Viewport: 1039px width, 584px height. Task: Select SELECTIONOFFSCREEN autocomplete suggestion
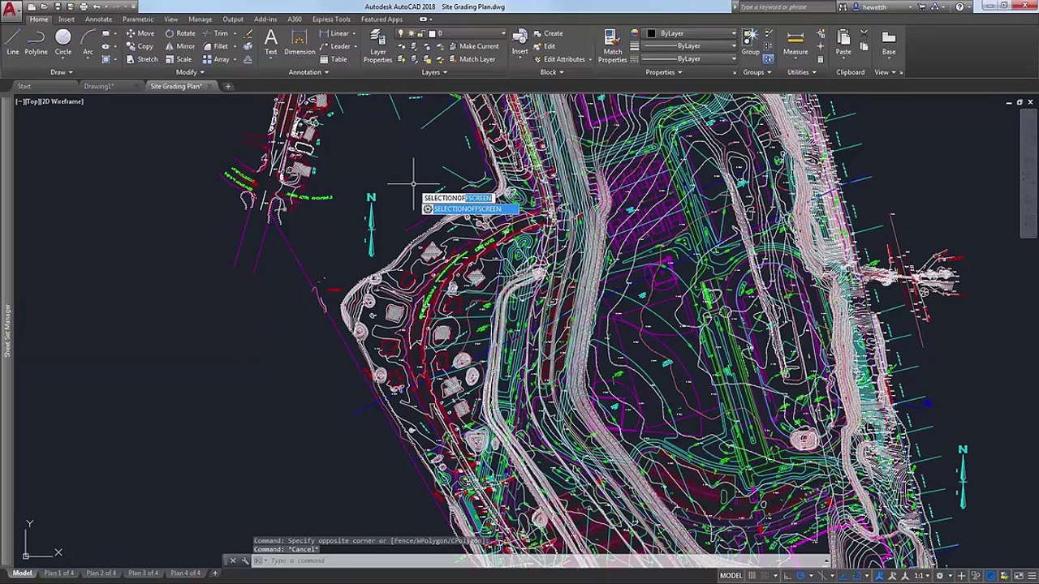point(468,209)
